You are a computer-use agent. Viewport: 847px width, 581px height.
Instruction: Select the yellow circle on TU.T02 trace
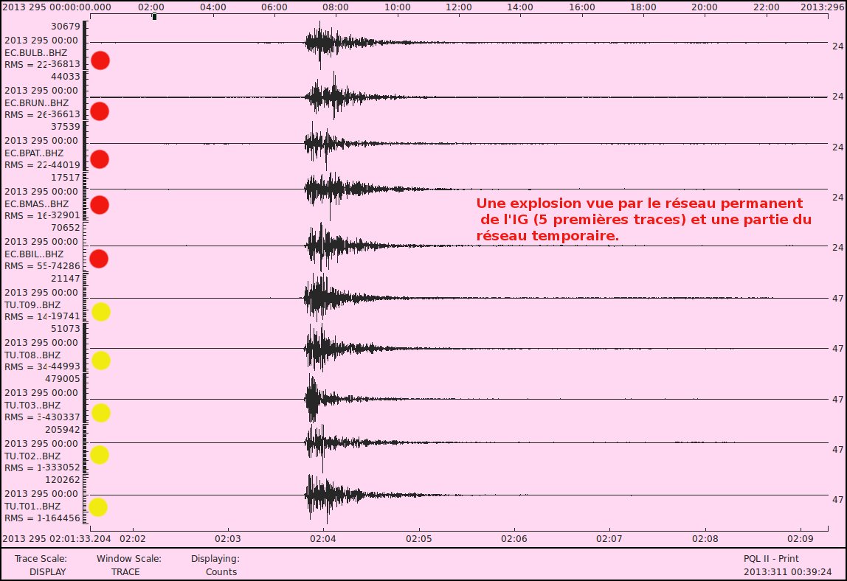click(x=99, y=455)
